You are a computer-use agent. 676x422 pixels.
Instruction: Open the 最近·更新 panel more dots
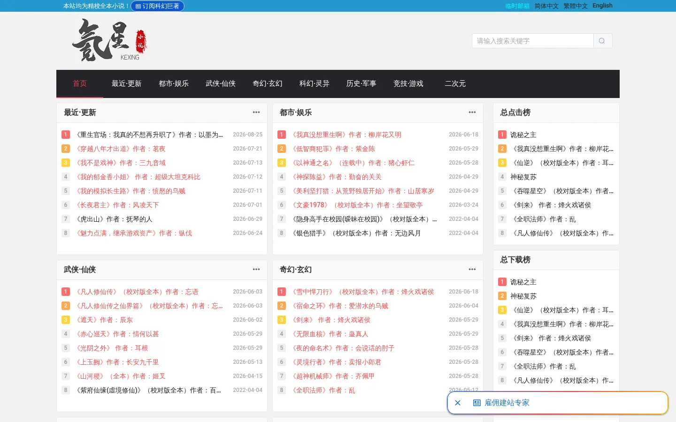click(256, 113)
